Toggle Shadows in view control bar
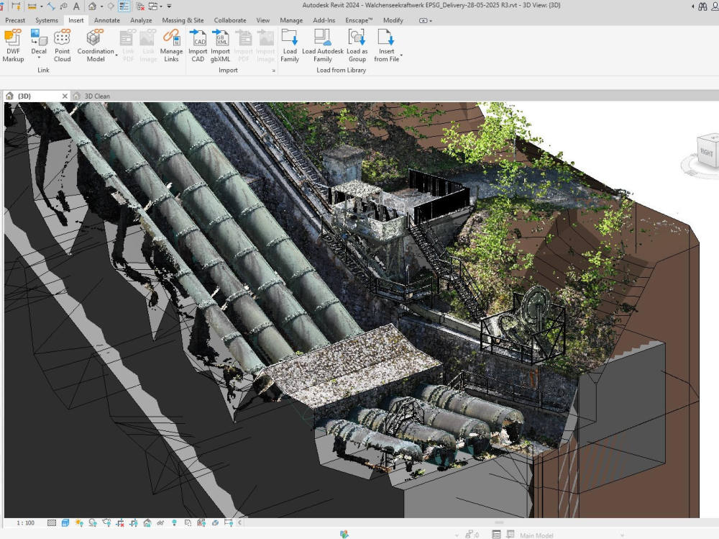 point(93,523)
